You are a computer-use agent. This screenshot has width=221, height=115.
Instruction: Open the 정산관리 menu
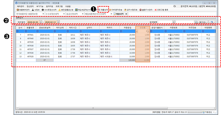30,6
